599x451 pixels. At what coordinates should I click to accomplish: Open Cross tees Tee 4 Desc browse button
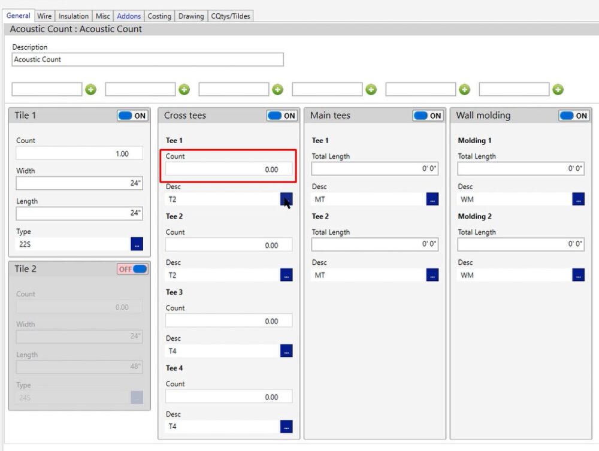(x=286, y=426)
